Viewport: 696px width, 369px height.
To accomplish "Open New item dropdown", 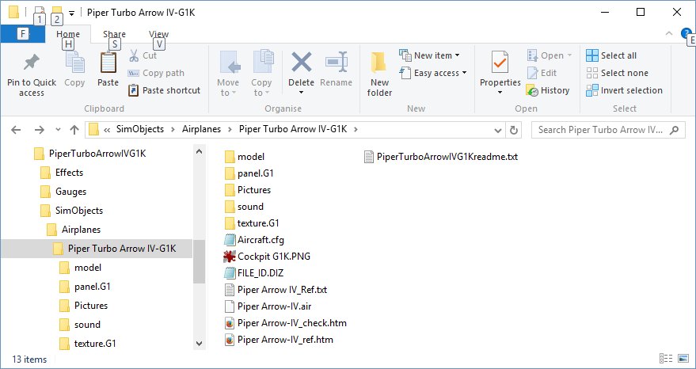I will pos(429,55).
